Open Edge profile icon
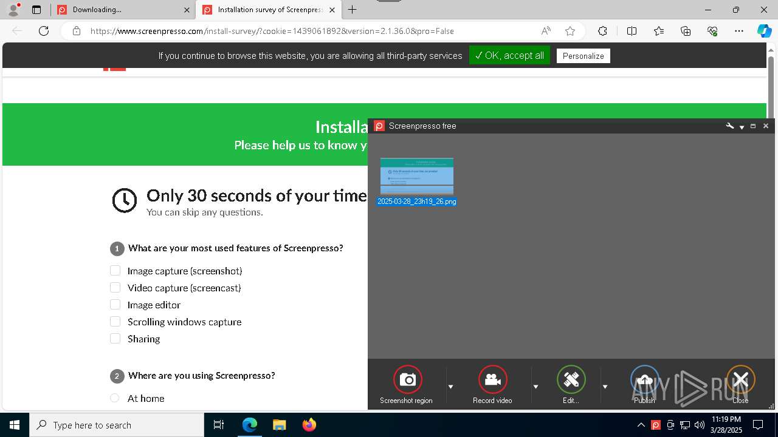 [13, 10]
